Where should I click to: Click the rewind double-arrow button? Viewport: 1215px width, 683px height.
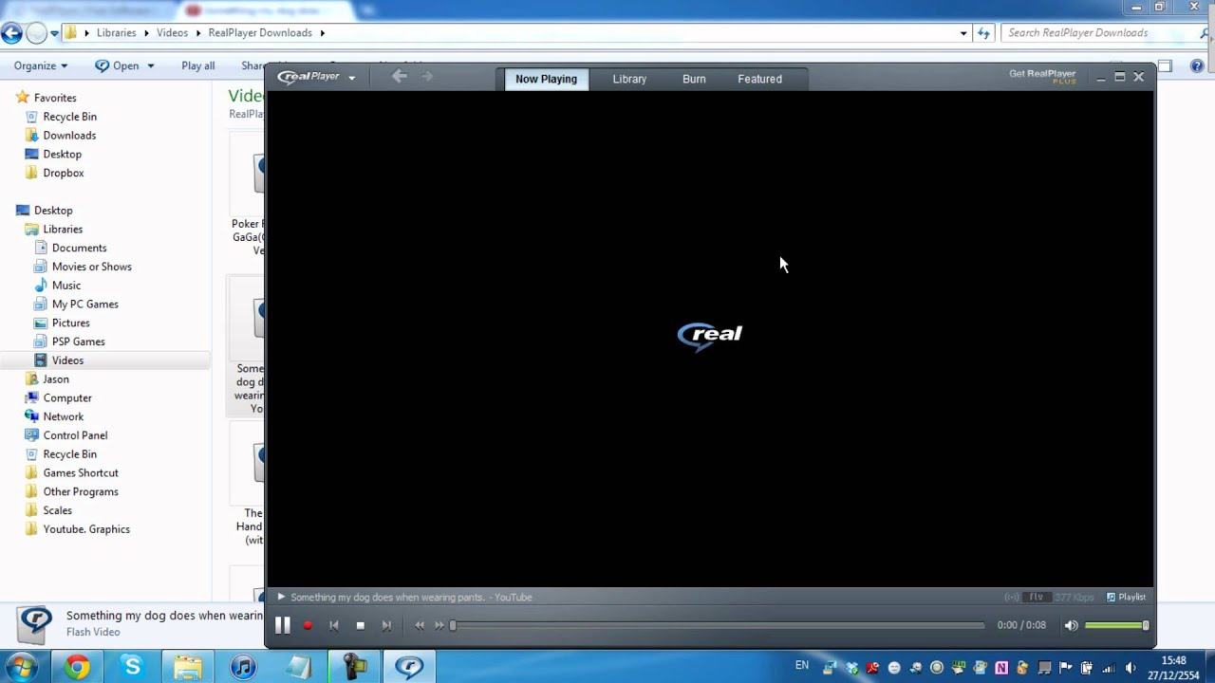[420, 625]
